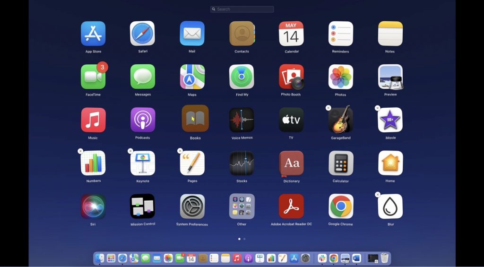Launch Voice Memos
This screenshot has height=267, width=484.
pos(242,120)
